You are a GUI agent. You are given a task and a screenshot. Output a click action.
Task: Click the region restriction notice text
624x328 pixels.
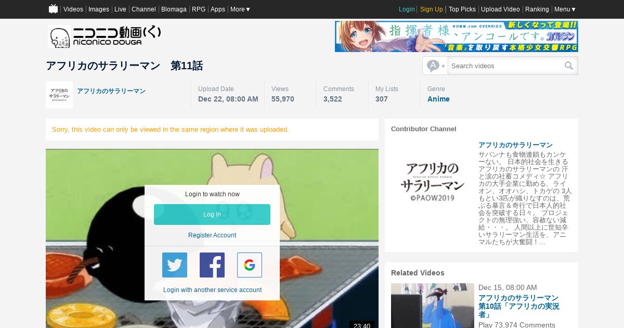[171, 129]
